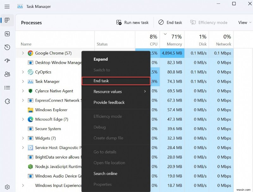Click the Efficiency mode leaf icon
This screenshot has width=253, height=192.
click(193, 22)
